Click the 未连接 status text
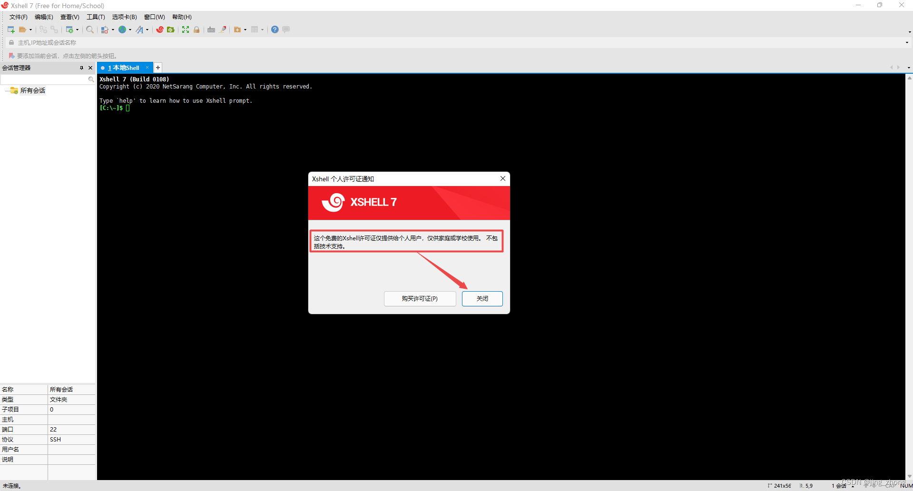This screenshot has height=491, width=913. [x=12, y=486]
